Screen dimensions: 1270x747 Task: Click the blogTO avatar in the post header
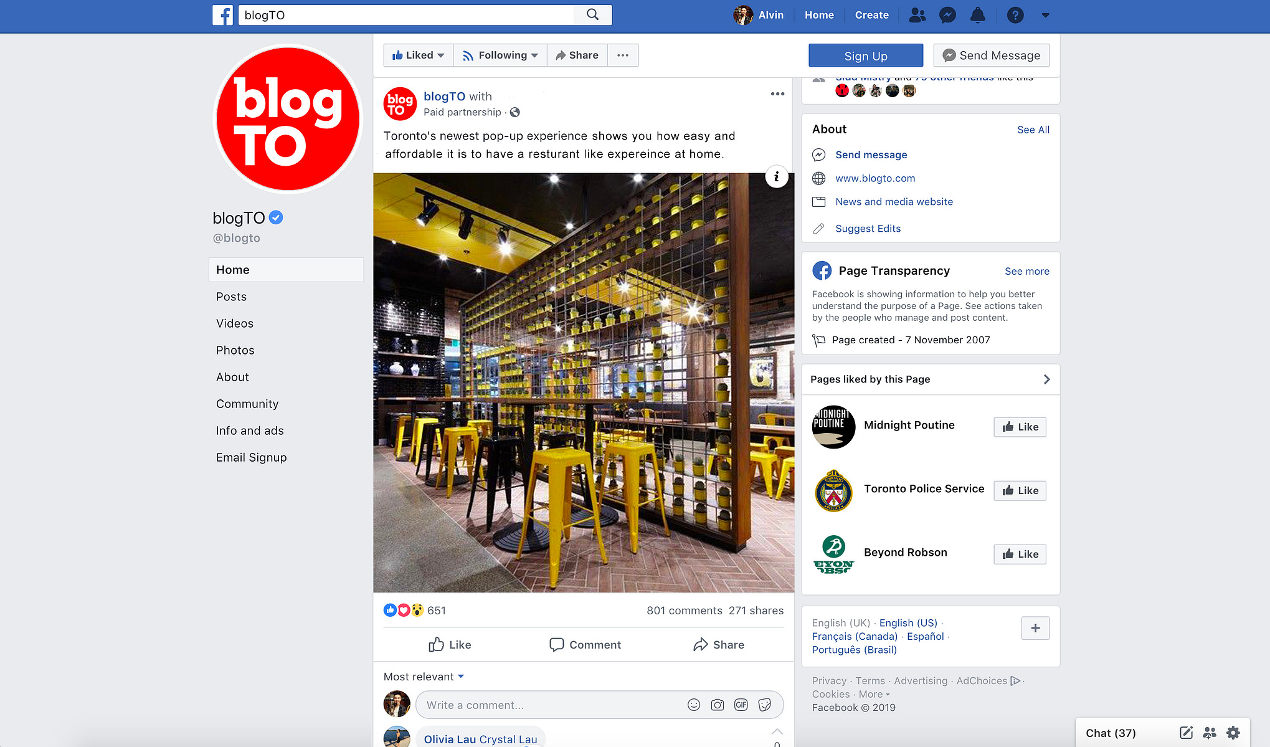coord(400,104)
